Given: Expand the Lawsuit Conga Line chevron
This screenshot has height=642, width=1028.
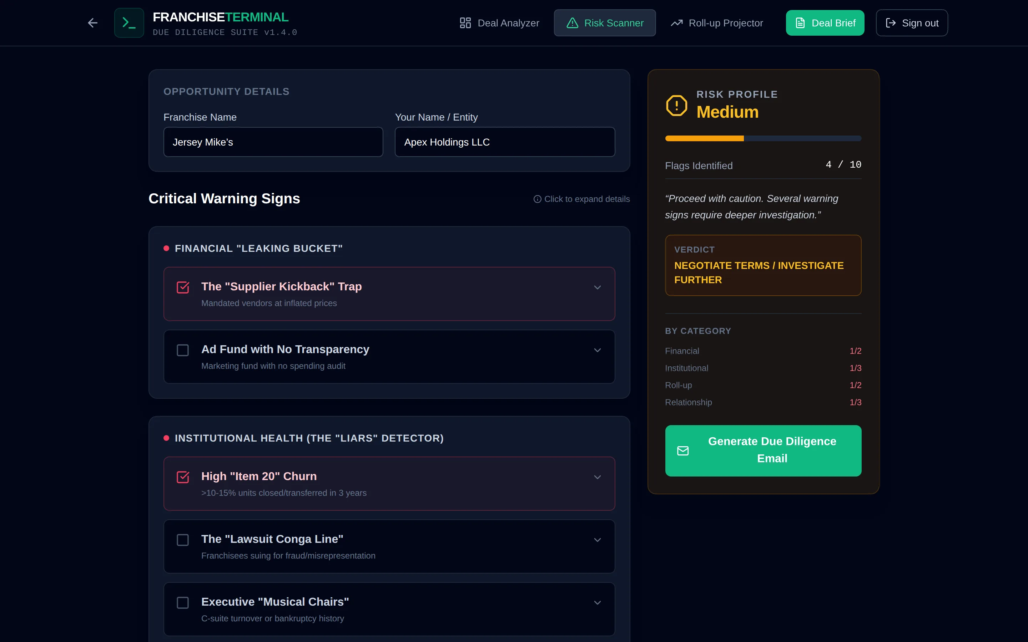Looking at the screenshot, I should 597,540.
